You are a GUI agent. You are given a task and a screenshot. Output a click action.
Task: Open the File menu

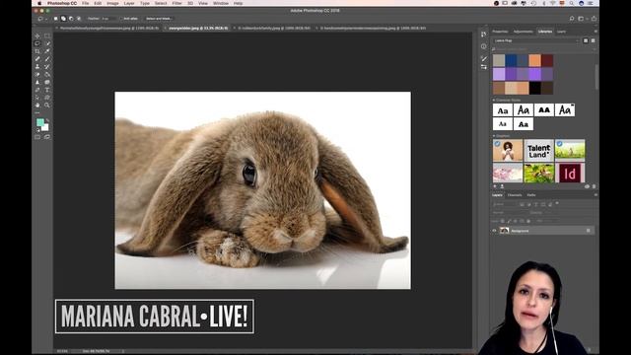(x=86, y=3)
